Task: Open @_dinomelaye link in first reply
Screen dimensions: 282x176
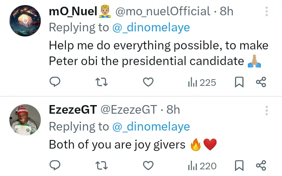Action: tap(151, 27)
